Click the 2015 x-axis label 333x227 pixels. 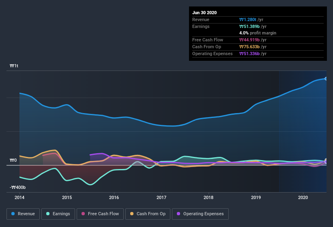pos(67,197)
